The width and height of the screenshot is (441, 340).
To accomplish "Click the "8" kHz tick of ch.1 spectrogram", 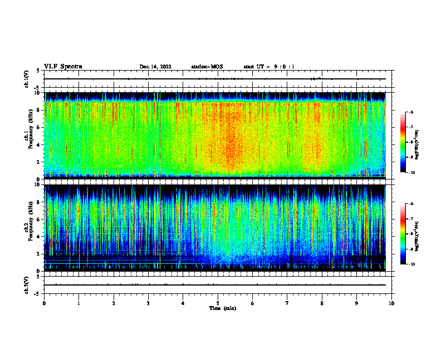I will 38,110.
